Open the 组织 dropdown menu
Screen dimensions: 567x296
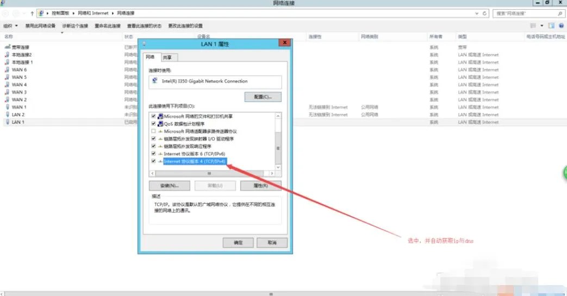point(10,26)
